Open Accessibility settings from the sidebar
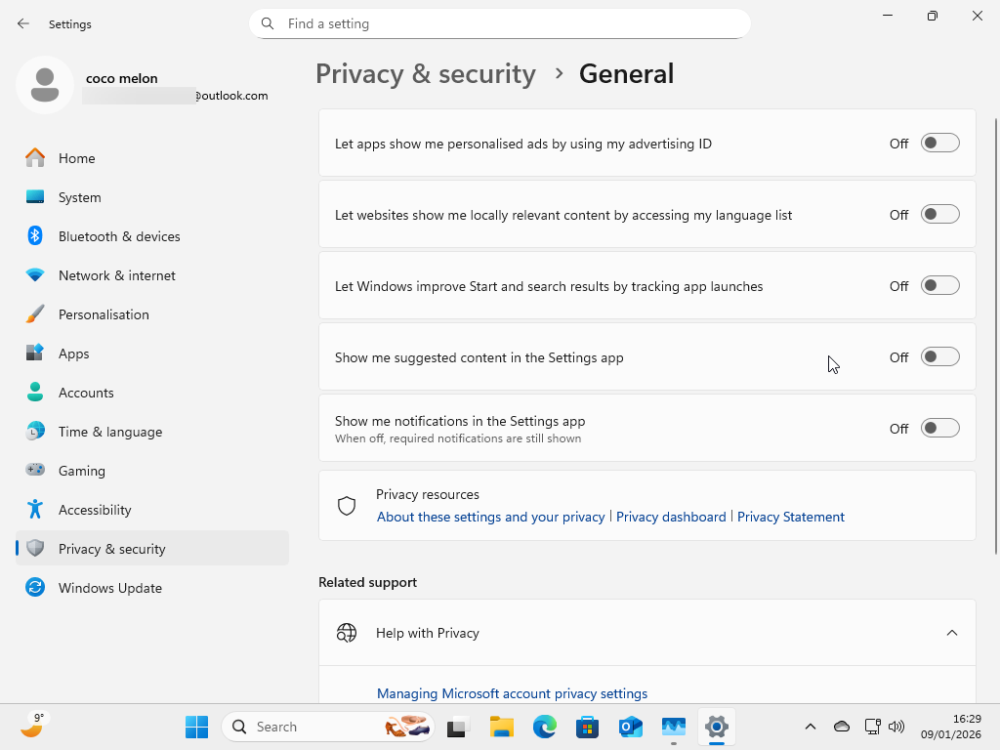1000x750 pixels. 96,510
